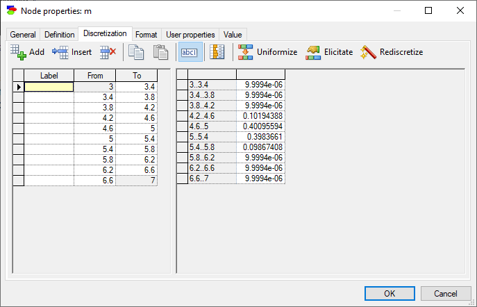
Task: Click the From cell showing 6.6
Action: point(95,181)
